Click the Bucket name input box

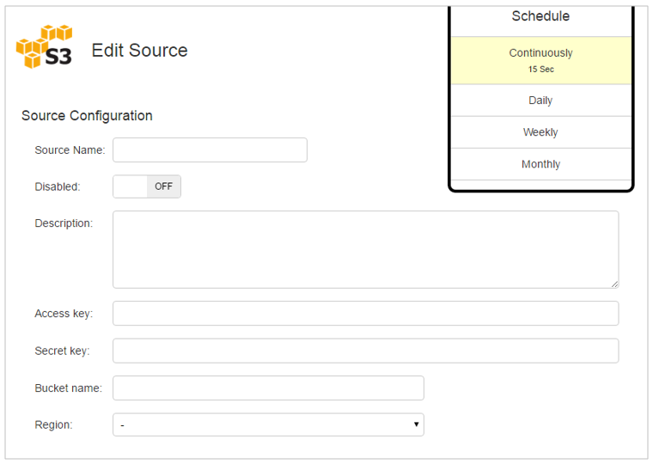click(x=268, y=388)
